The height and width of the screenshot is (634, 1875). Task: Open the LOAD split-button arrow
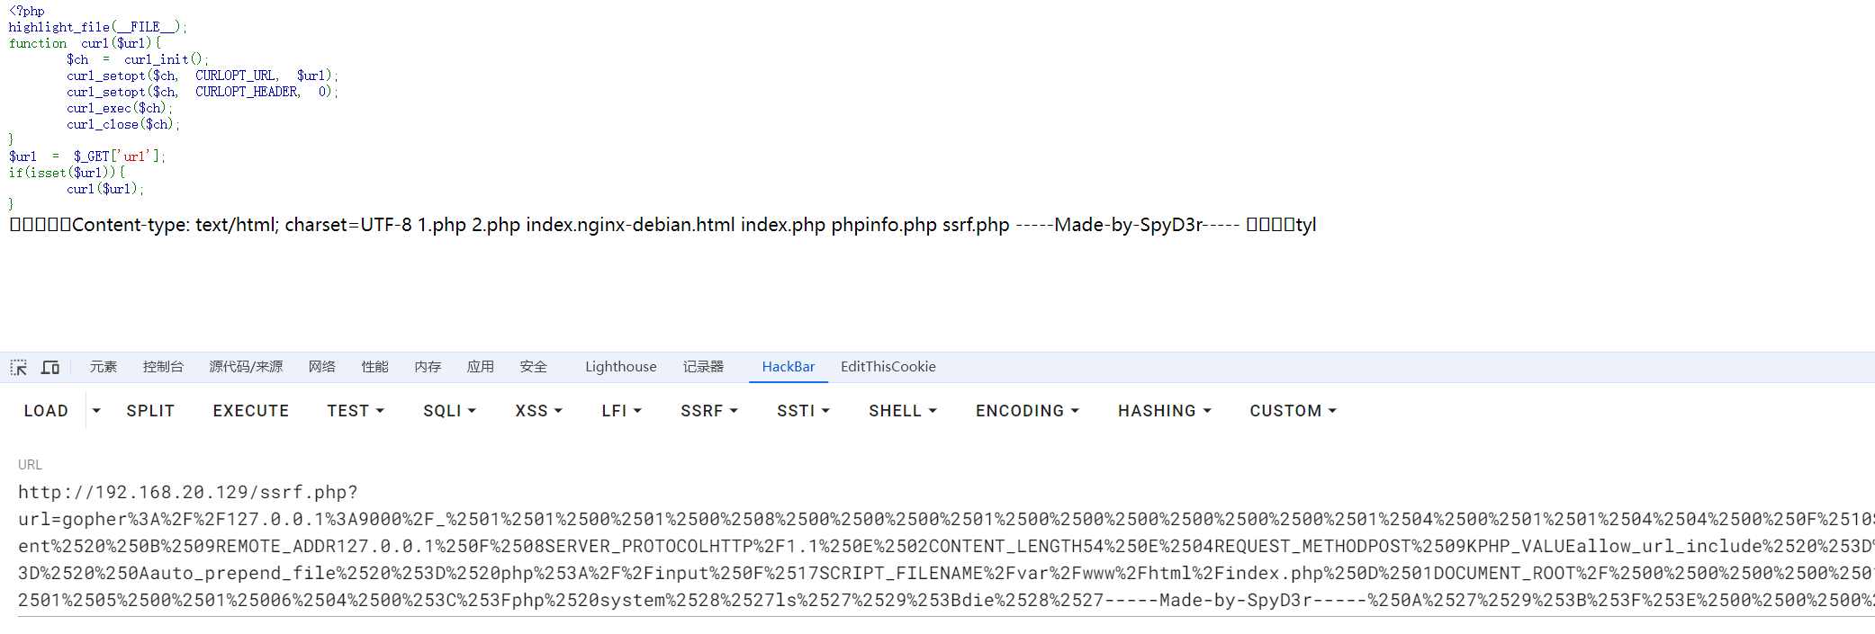tap(96, 411)
